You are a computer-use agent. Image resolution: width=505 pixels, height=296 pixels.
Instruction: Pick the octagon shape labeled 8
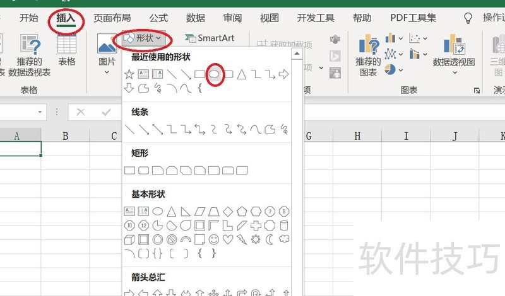284,212
